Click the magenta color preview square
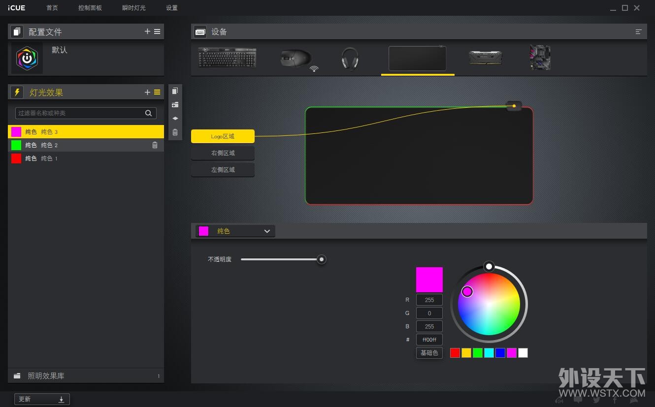 429,280
